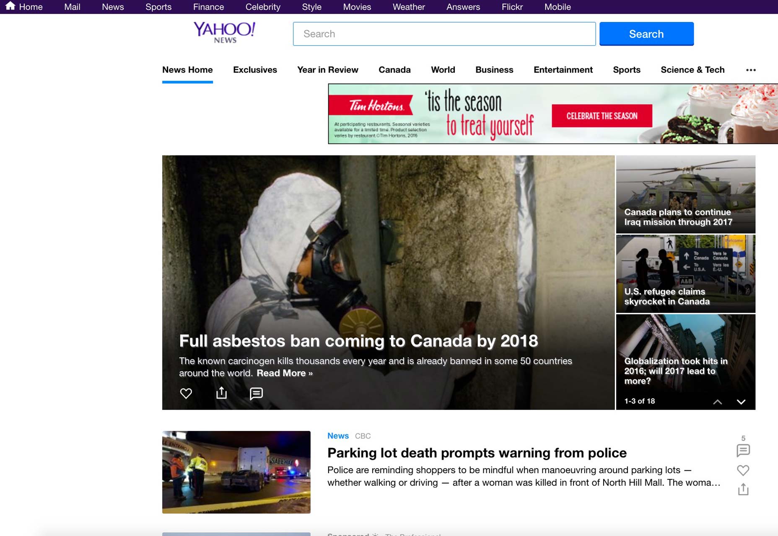This screenshot has height=536, width=778.
Task: Show previous stories with up chevron
Action: [717, 402]
